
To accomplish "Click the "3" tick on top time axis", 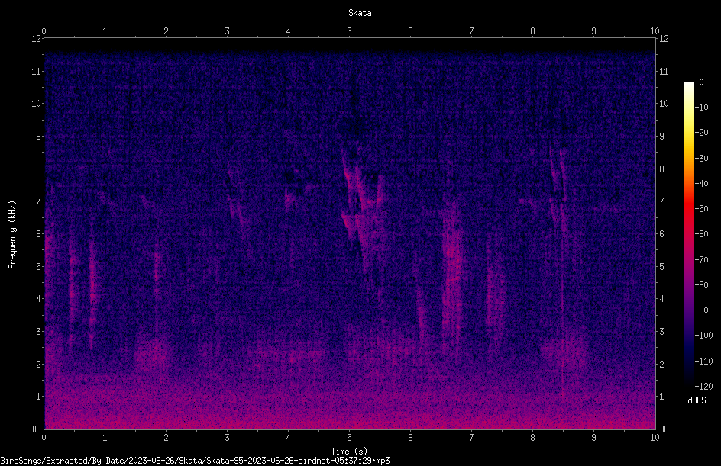I will (227, 31).
